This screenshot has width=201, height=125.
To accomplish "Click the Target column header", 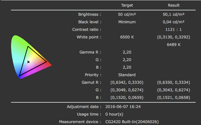I will tap(127, 5).
